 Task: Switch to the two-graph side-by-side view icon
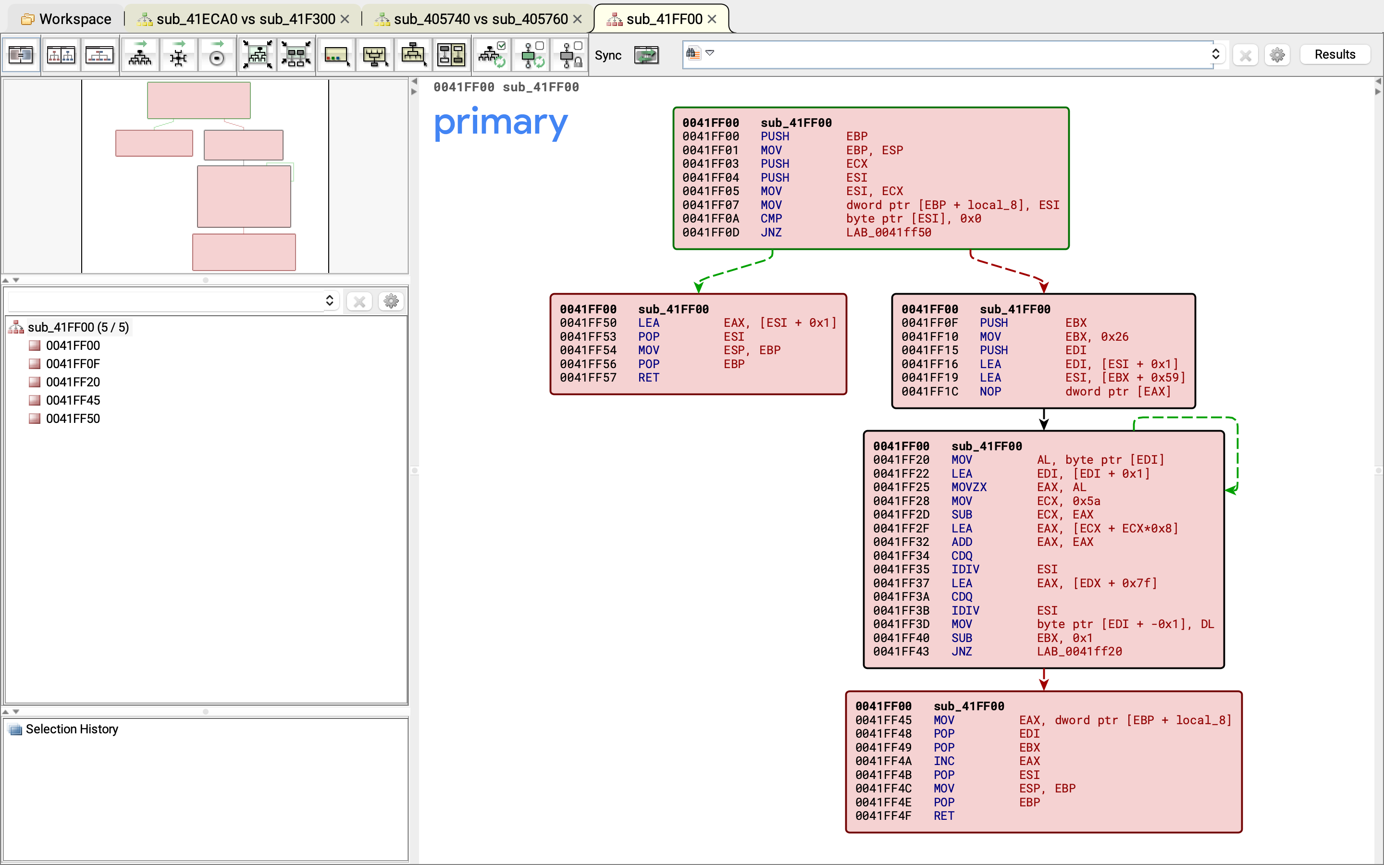tap(61, 55)
